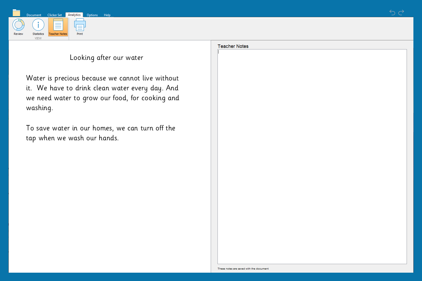
Task: Open the folder file menu icon
Action: click(x=16, y=13)
